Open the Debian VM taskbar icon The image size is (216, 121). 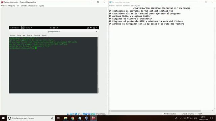(x=93, y=118)
